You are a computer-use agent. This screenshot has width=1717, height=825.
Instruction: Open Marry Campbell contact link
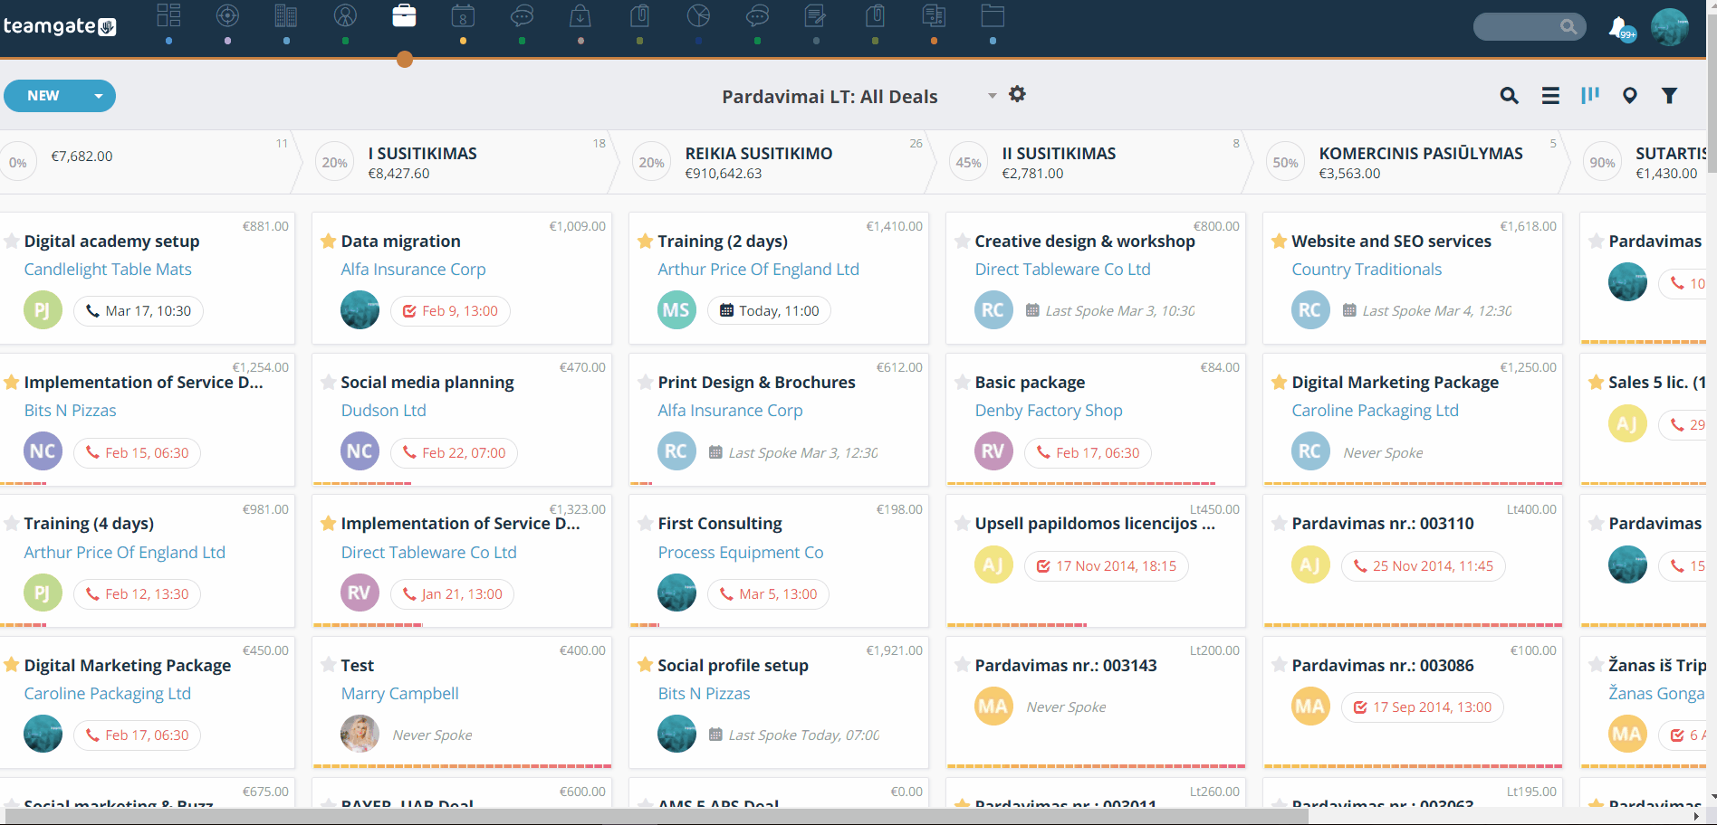tap(399, 693)
